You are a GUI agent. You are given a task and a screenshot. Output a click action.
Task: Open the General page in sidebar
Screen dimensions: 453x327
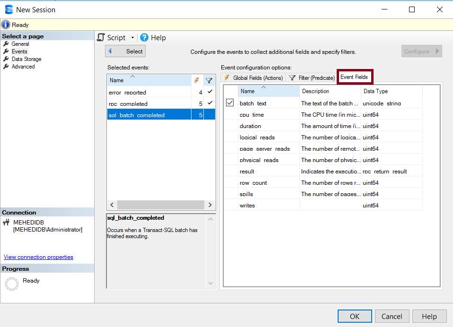20,44
